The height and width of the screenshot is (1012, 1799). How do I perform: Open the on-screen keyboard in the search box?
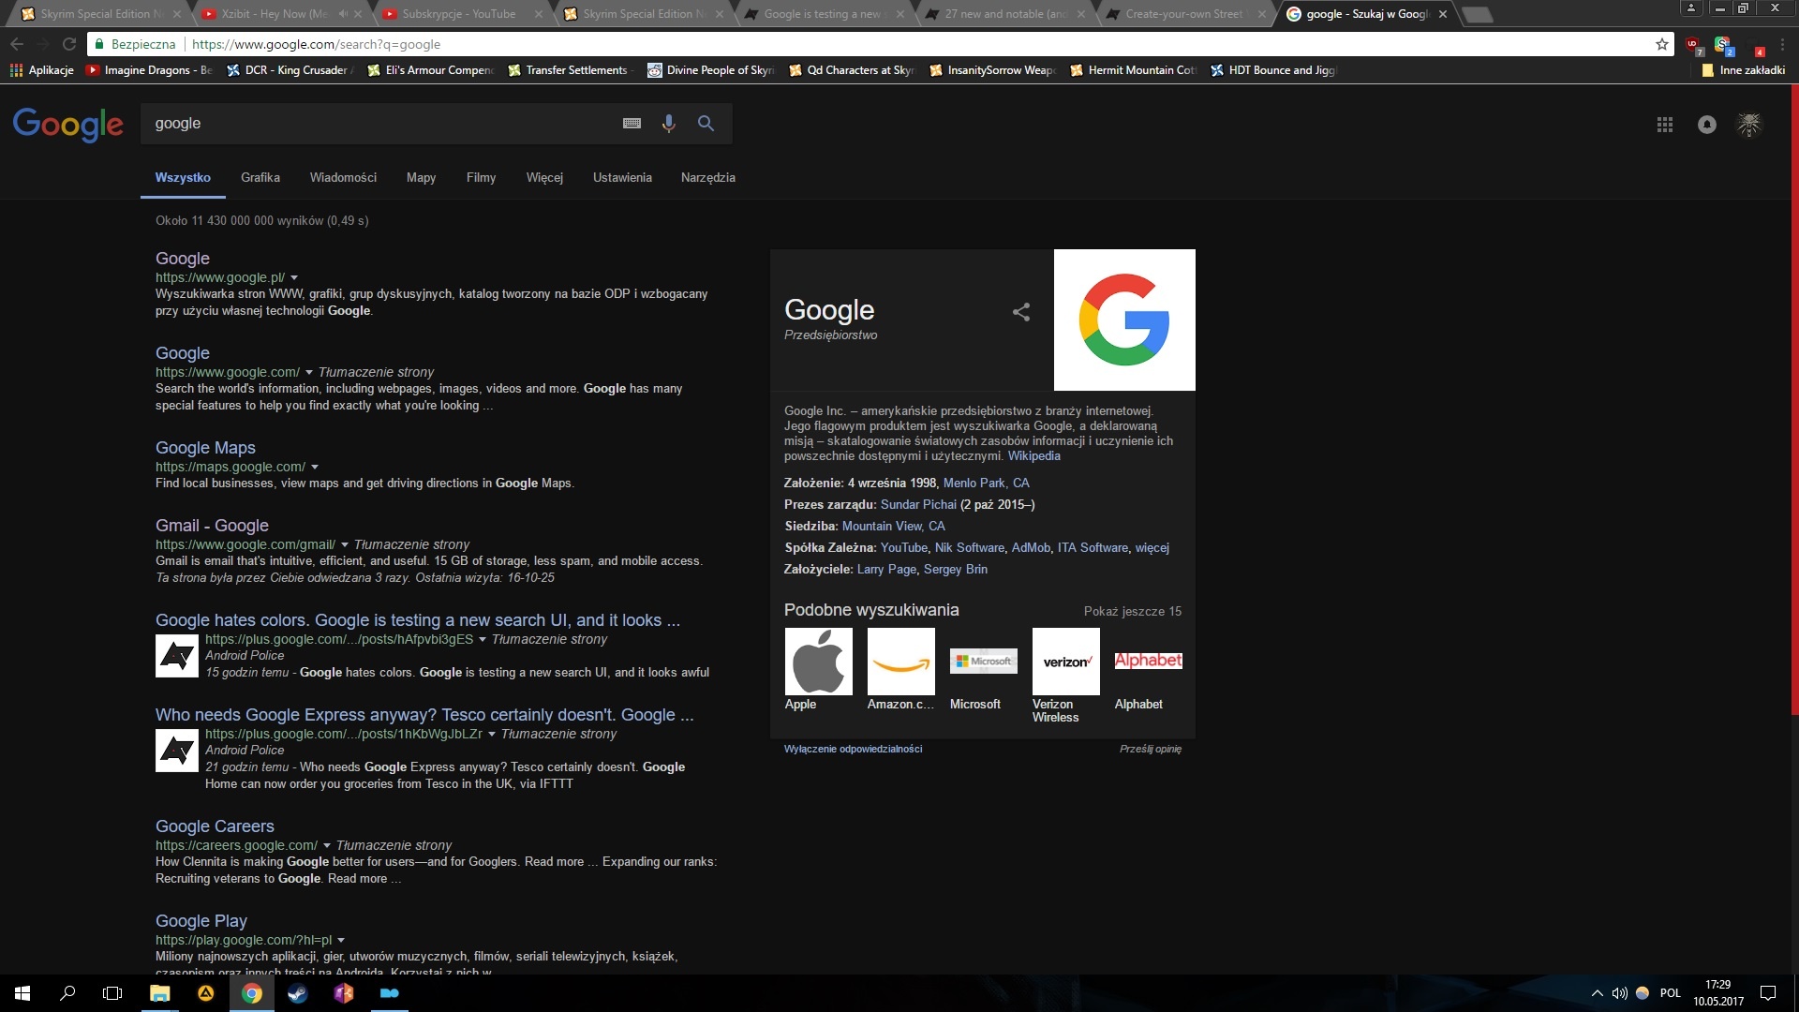tap(631, 123)
